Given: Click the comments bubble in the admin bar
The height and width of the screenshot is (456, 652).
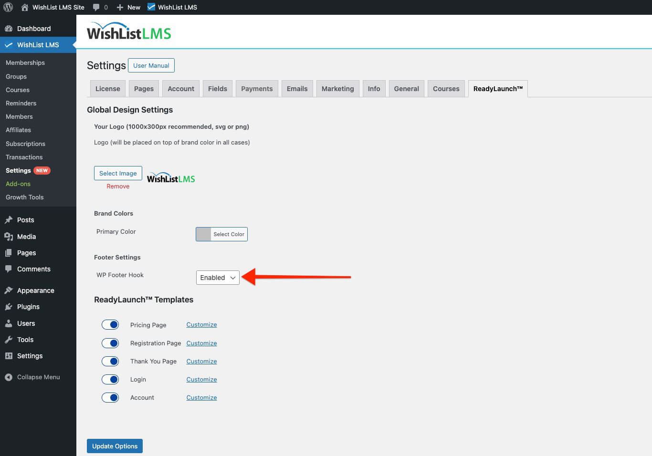Looking at the screenshot, I should 95,7.
